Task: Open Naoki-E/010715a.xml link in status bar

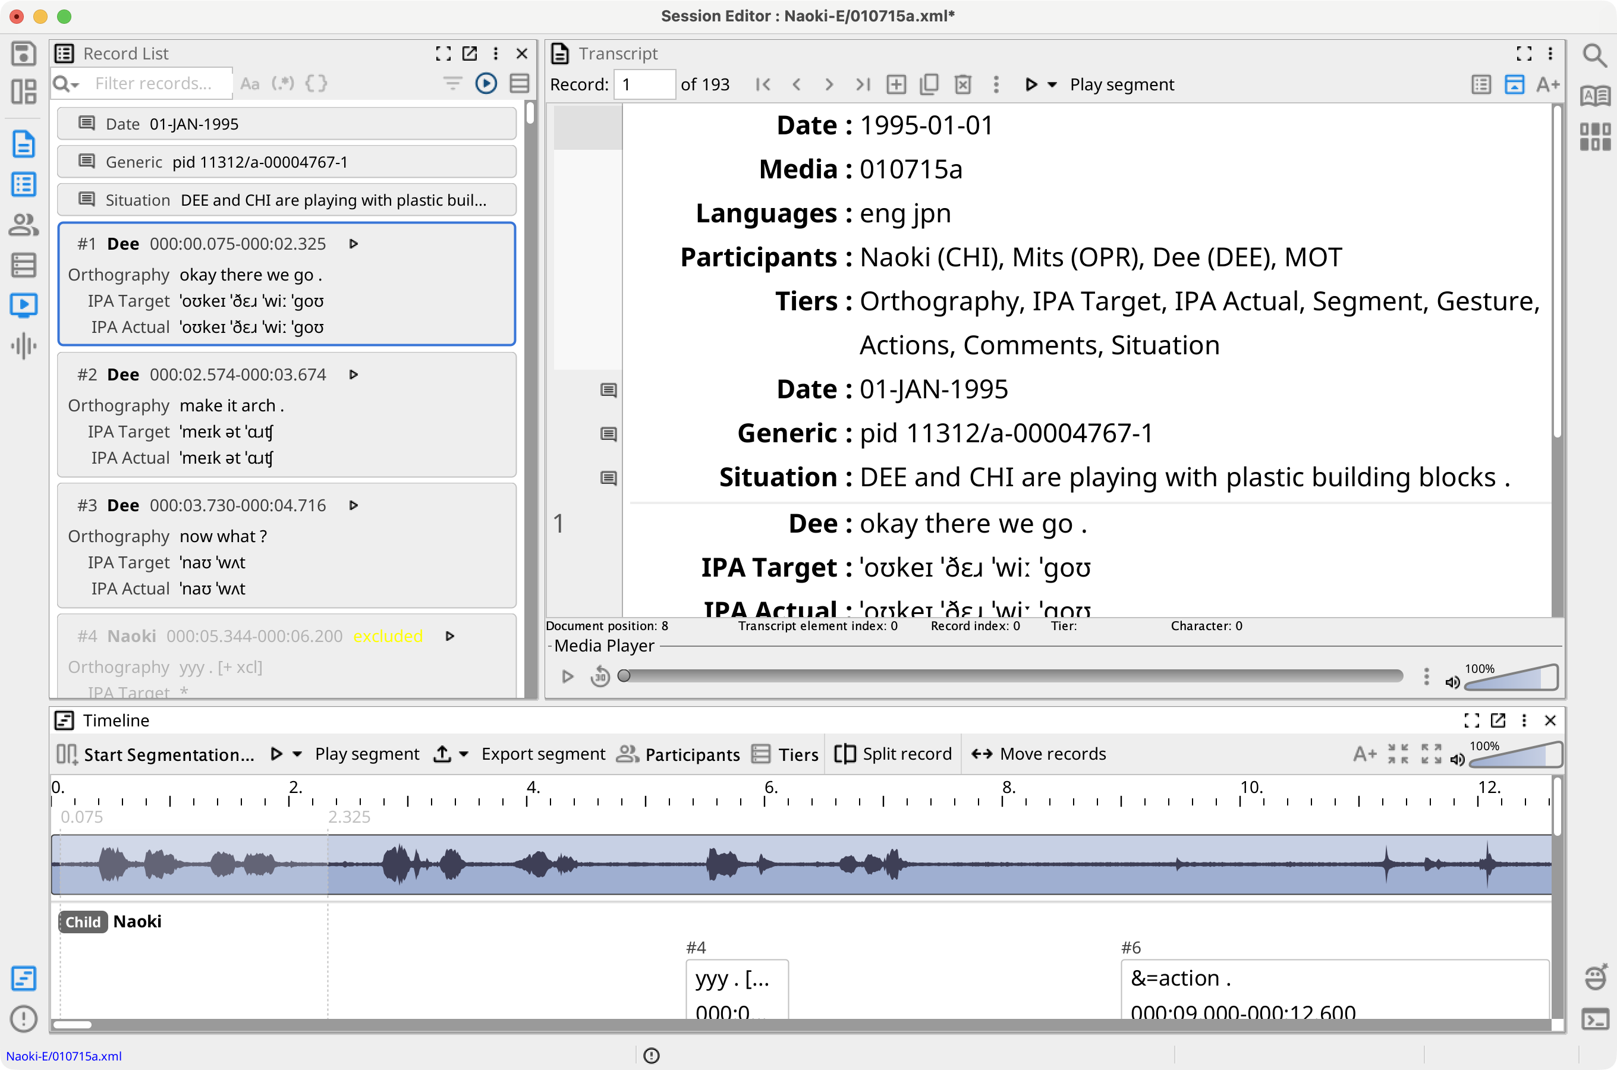Action: pos(64,1056)
